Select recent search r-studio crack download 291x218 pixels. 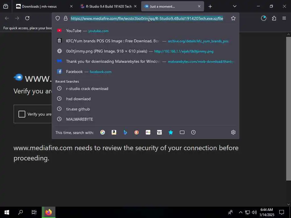(145, 89)
